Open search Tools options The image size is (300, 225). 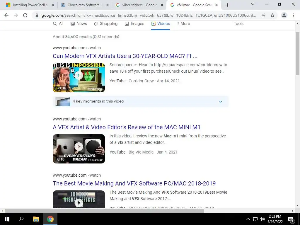[x=238, y=23]
